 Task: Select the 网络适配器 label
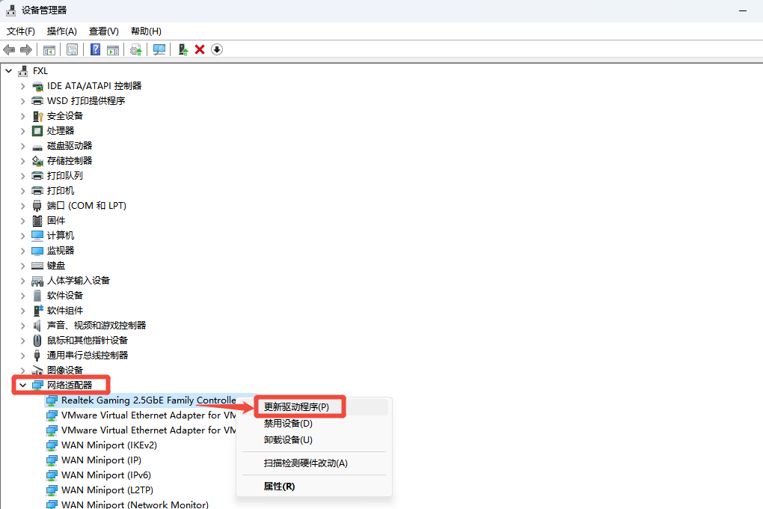(x=70, y=385)
